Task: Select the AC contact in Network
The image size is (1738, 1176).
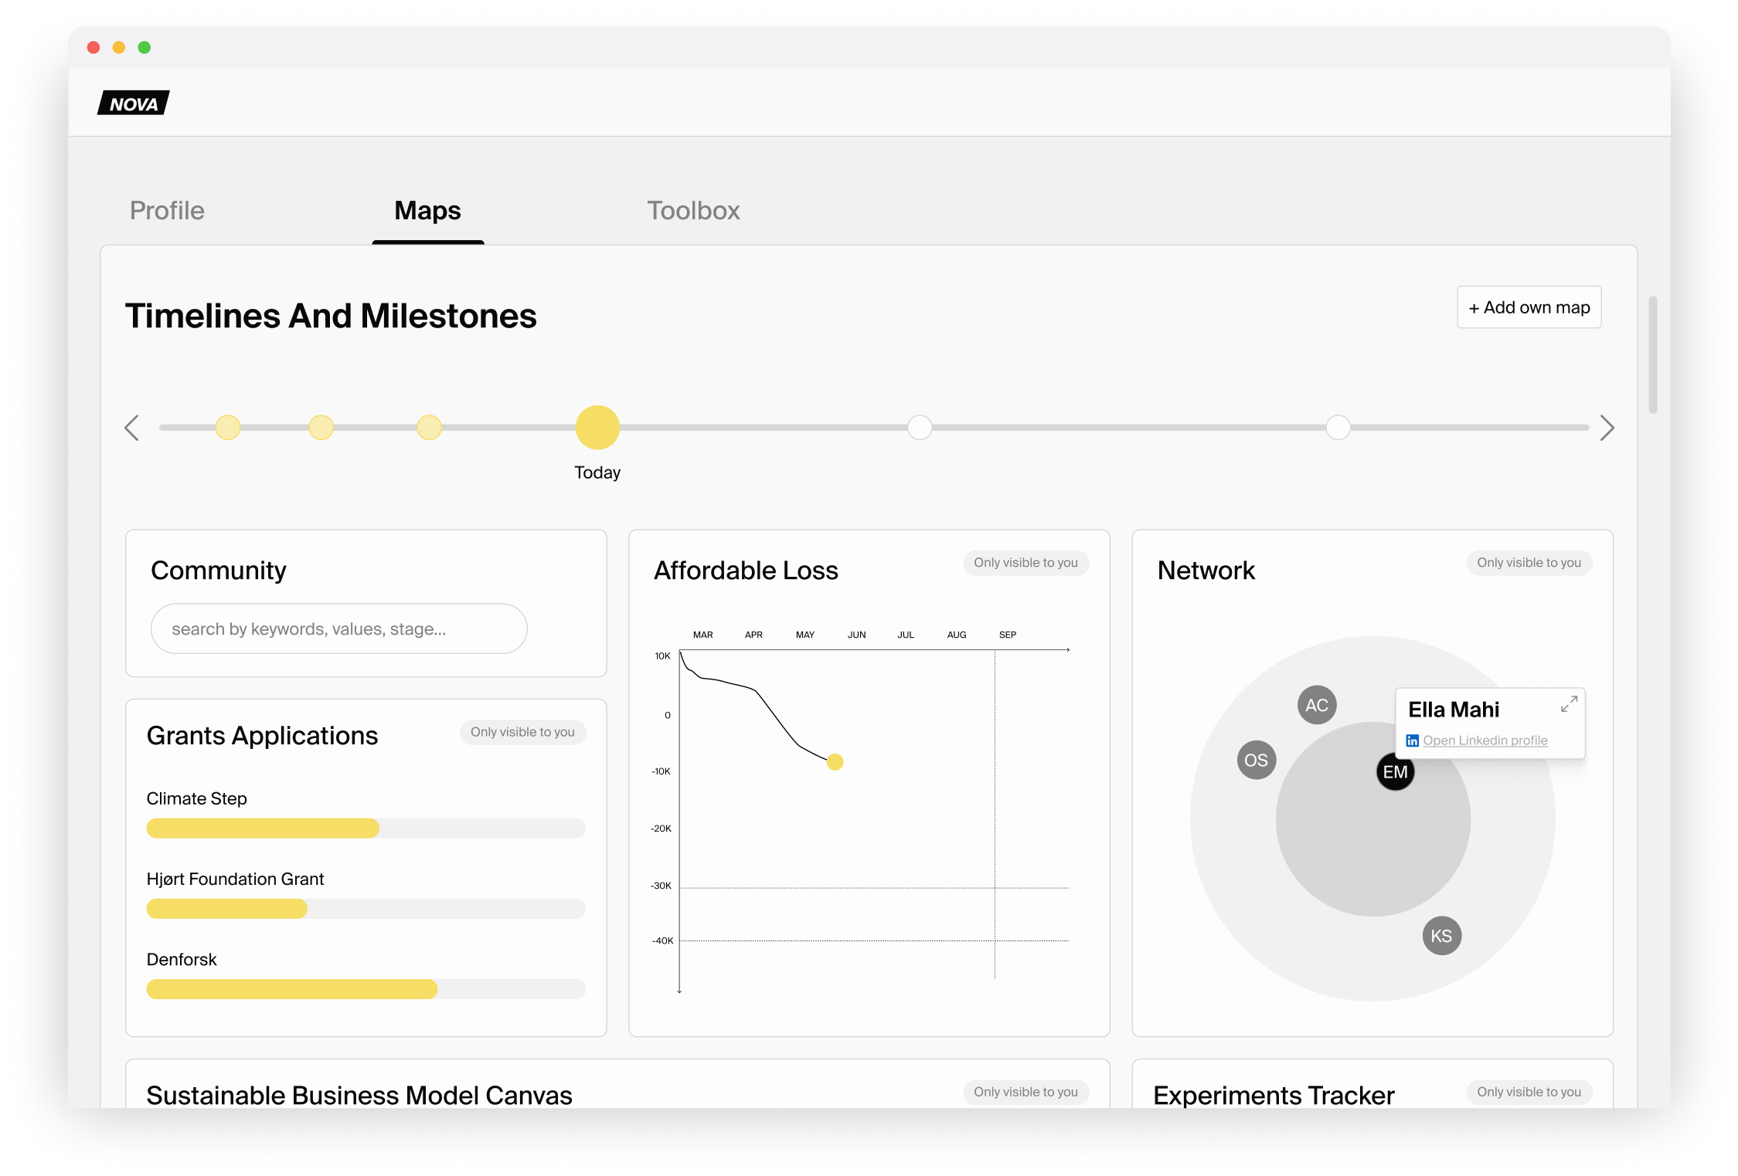Action: tap(1317, 704)
